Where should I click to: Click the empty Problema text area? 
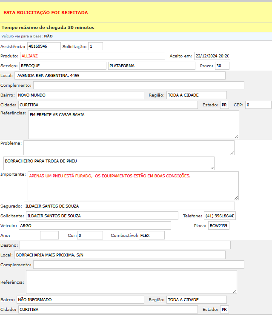(x=129, y=148)
